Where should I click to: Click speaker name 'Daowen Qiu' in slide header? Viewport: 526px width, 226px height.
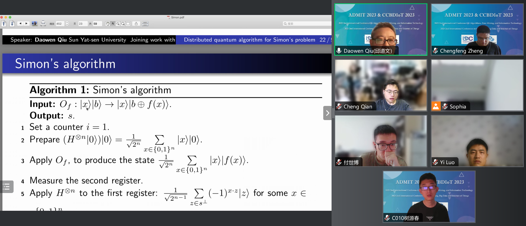tap(51, 40)
